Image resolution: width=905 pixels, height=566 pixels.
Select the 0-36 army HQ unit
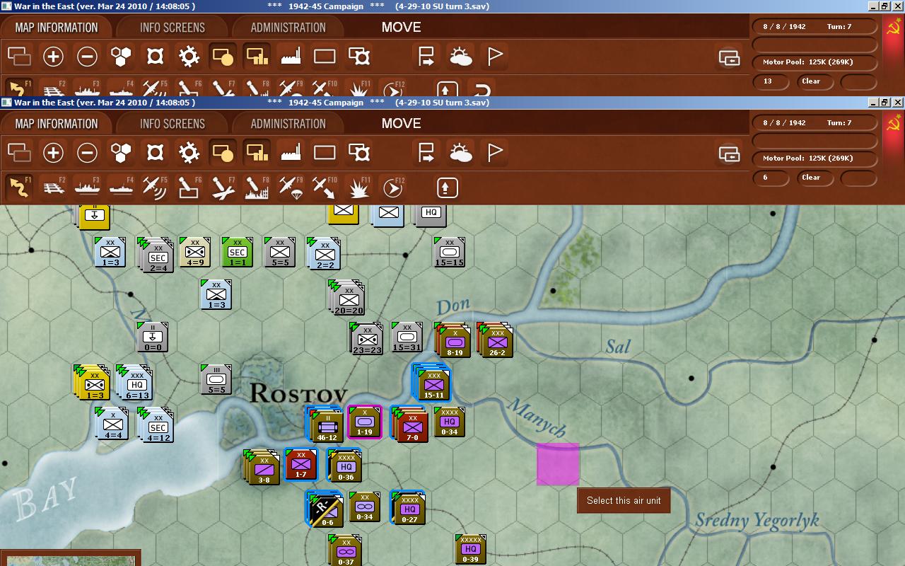click(345, 465)
